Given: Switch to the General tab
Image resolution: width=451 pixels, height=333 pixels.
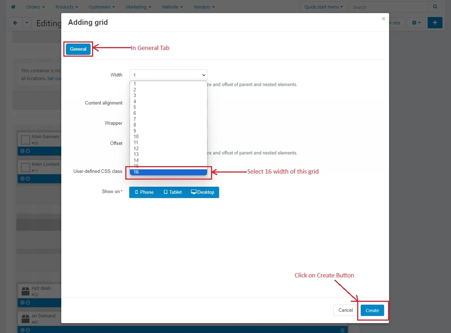Looking at the screenshot, I should 78,49.
